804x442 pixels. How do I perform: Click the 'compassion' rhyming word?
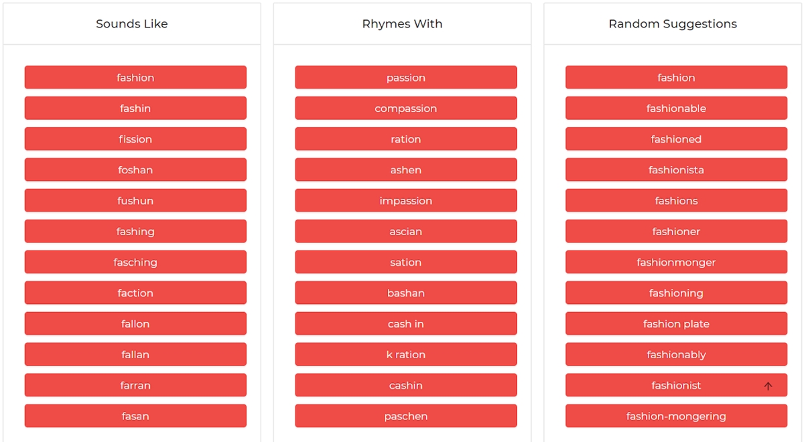[406, 108]
